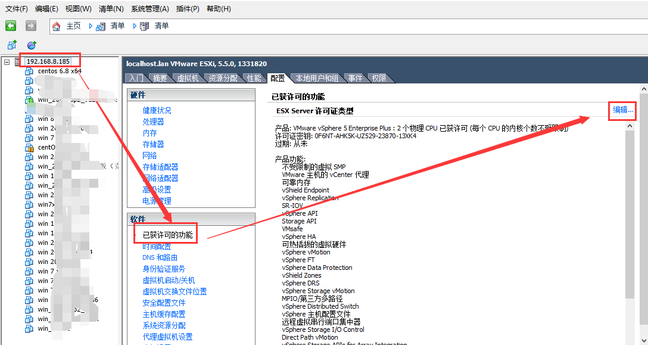Click the scroll-up arrow of outer scrollbar

[x=644, y=89]
